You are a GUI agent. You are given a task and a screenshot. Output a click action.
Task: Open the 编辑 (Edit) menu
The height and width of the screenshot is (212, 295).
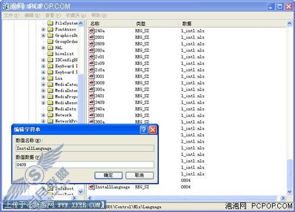pos(32,15)
